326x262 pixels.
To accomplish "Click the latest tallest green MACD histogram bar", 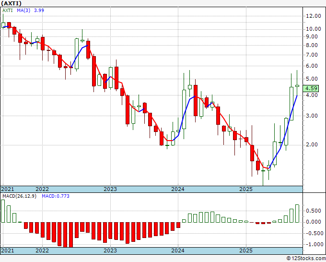I will [x=297, y=214].
